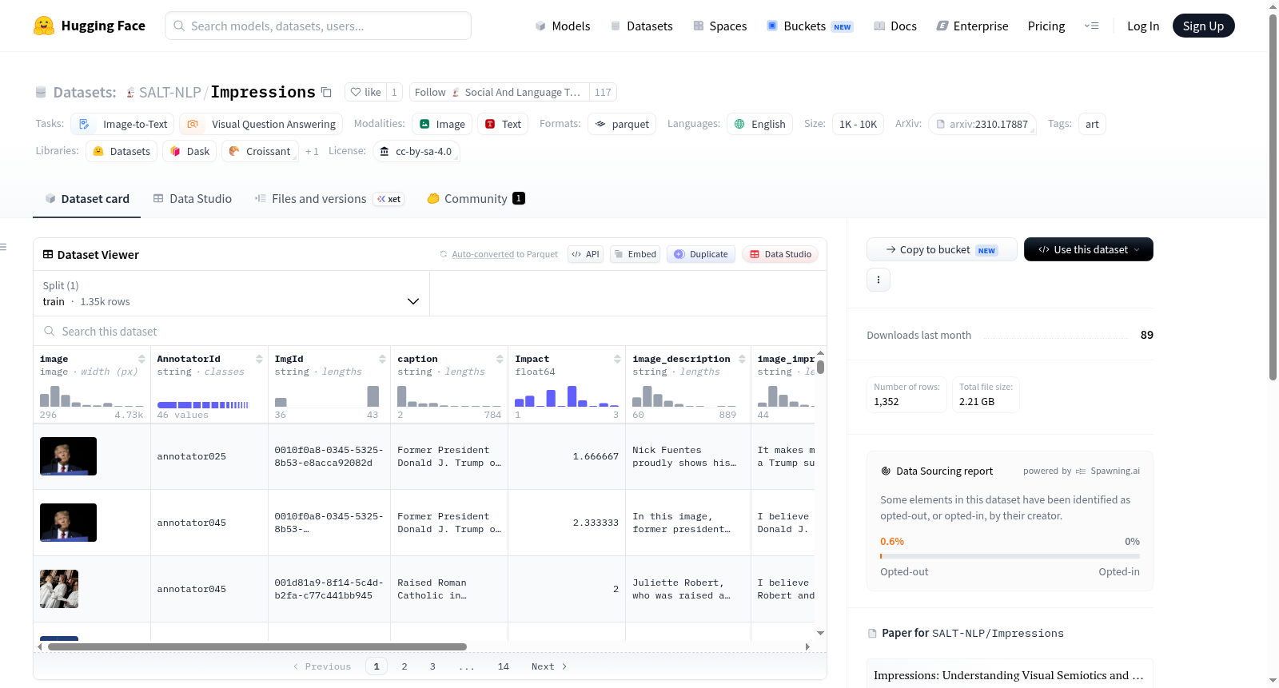Click the Copy to bucket button
Viewport: 1279px width, 688px height.
click(942, 249)
